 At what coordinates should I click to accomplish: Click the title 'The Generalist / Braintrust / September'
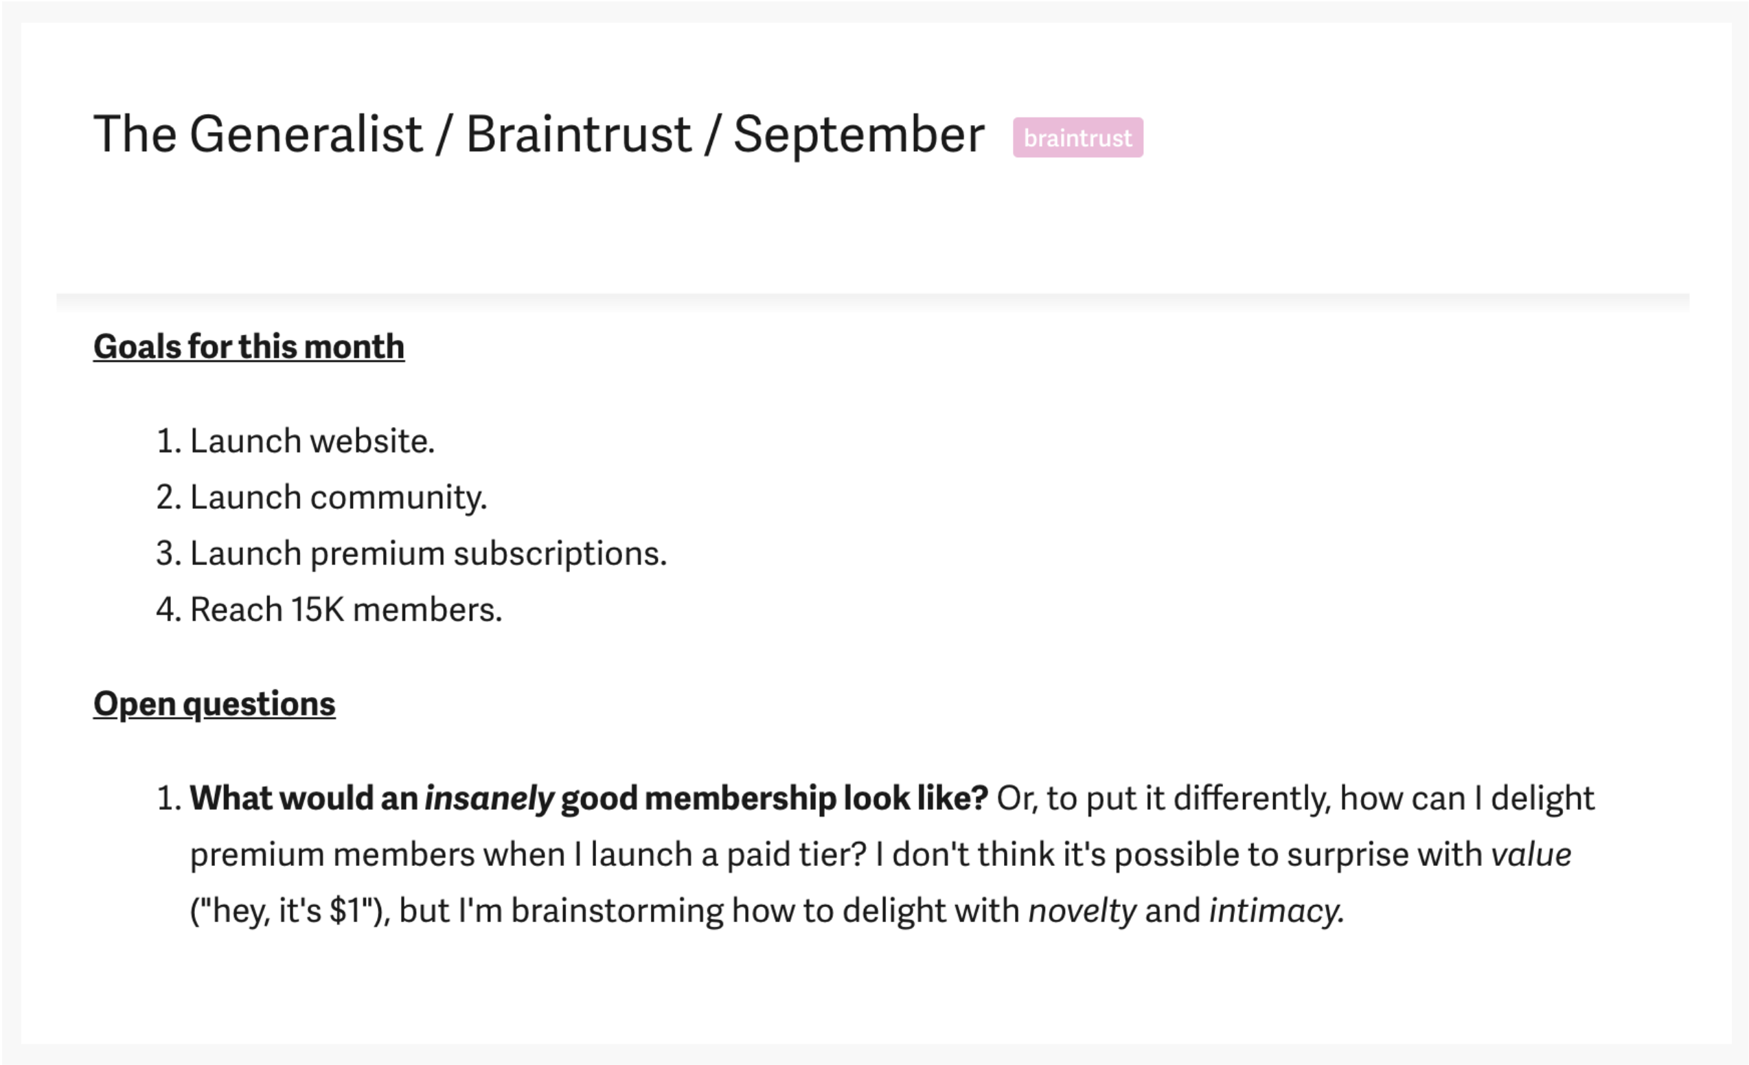(539, 134)
